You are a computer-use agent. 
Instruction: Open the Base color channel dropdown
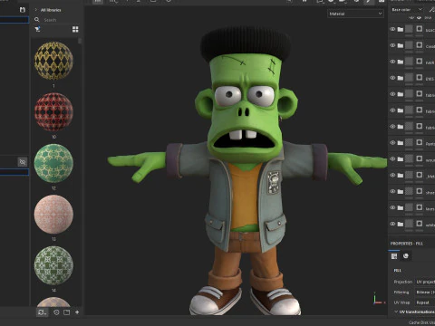(407, 10)
